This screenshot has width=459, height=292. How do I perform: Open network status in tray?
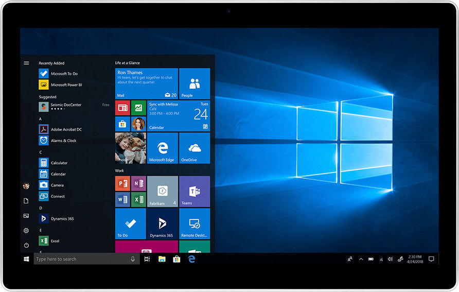tap(381, 259)
